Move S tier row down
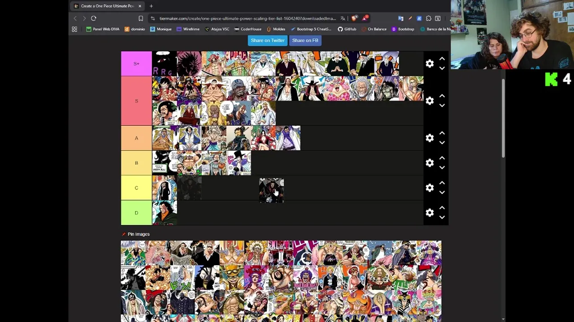The width and height of the screenshot is (574, 322). point(442,106)
